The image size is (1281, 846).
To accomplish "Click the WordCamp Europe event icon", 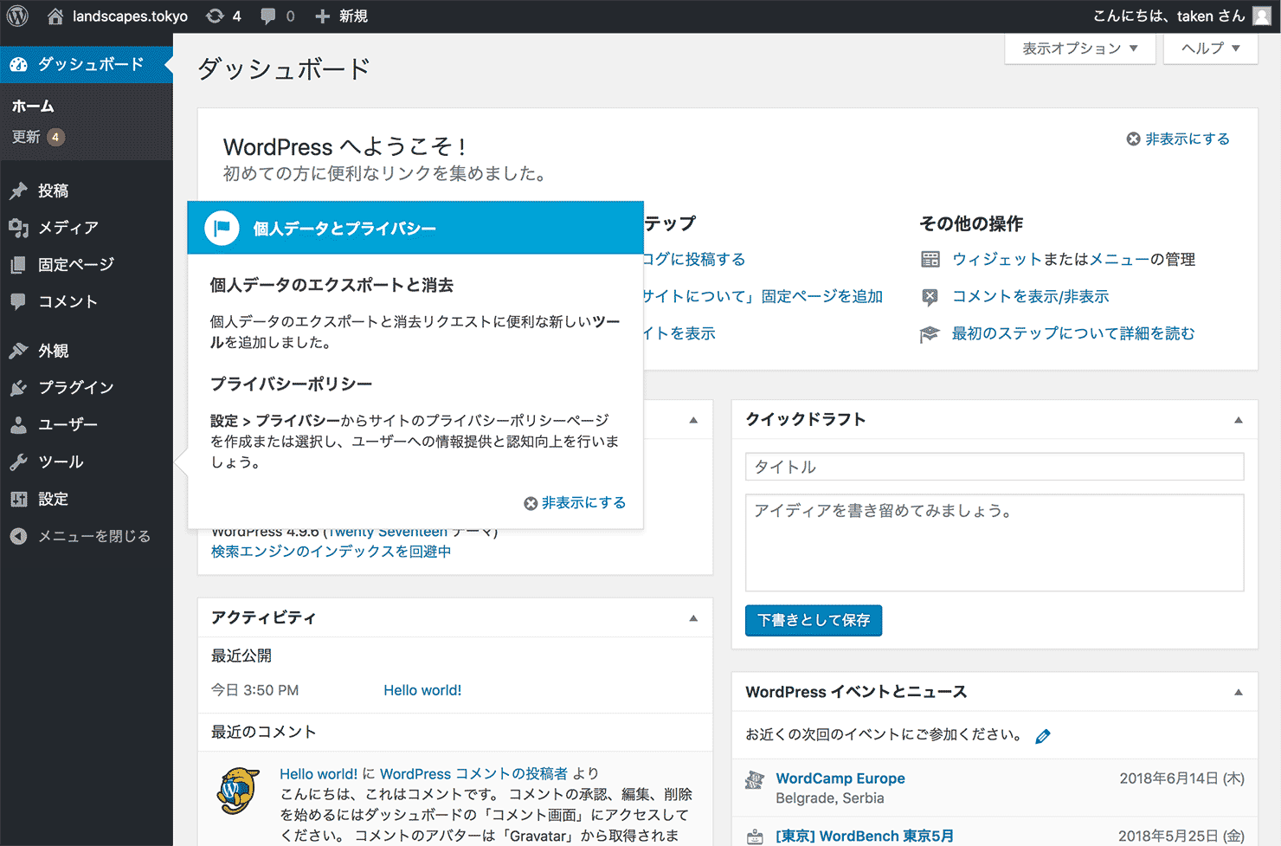I will (755, 779).
